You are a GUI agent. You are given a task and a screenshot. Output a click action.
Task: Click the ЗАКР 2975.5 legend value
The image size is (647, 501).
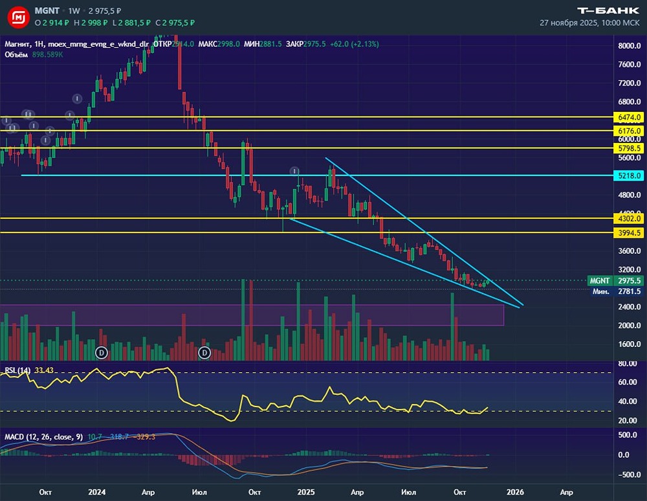(306, 44)
